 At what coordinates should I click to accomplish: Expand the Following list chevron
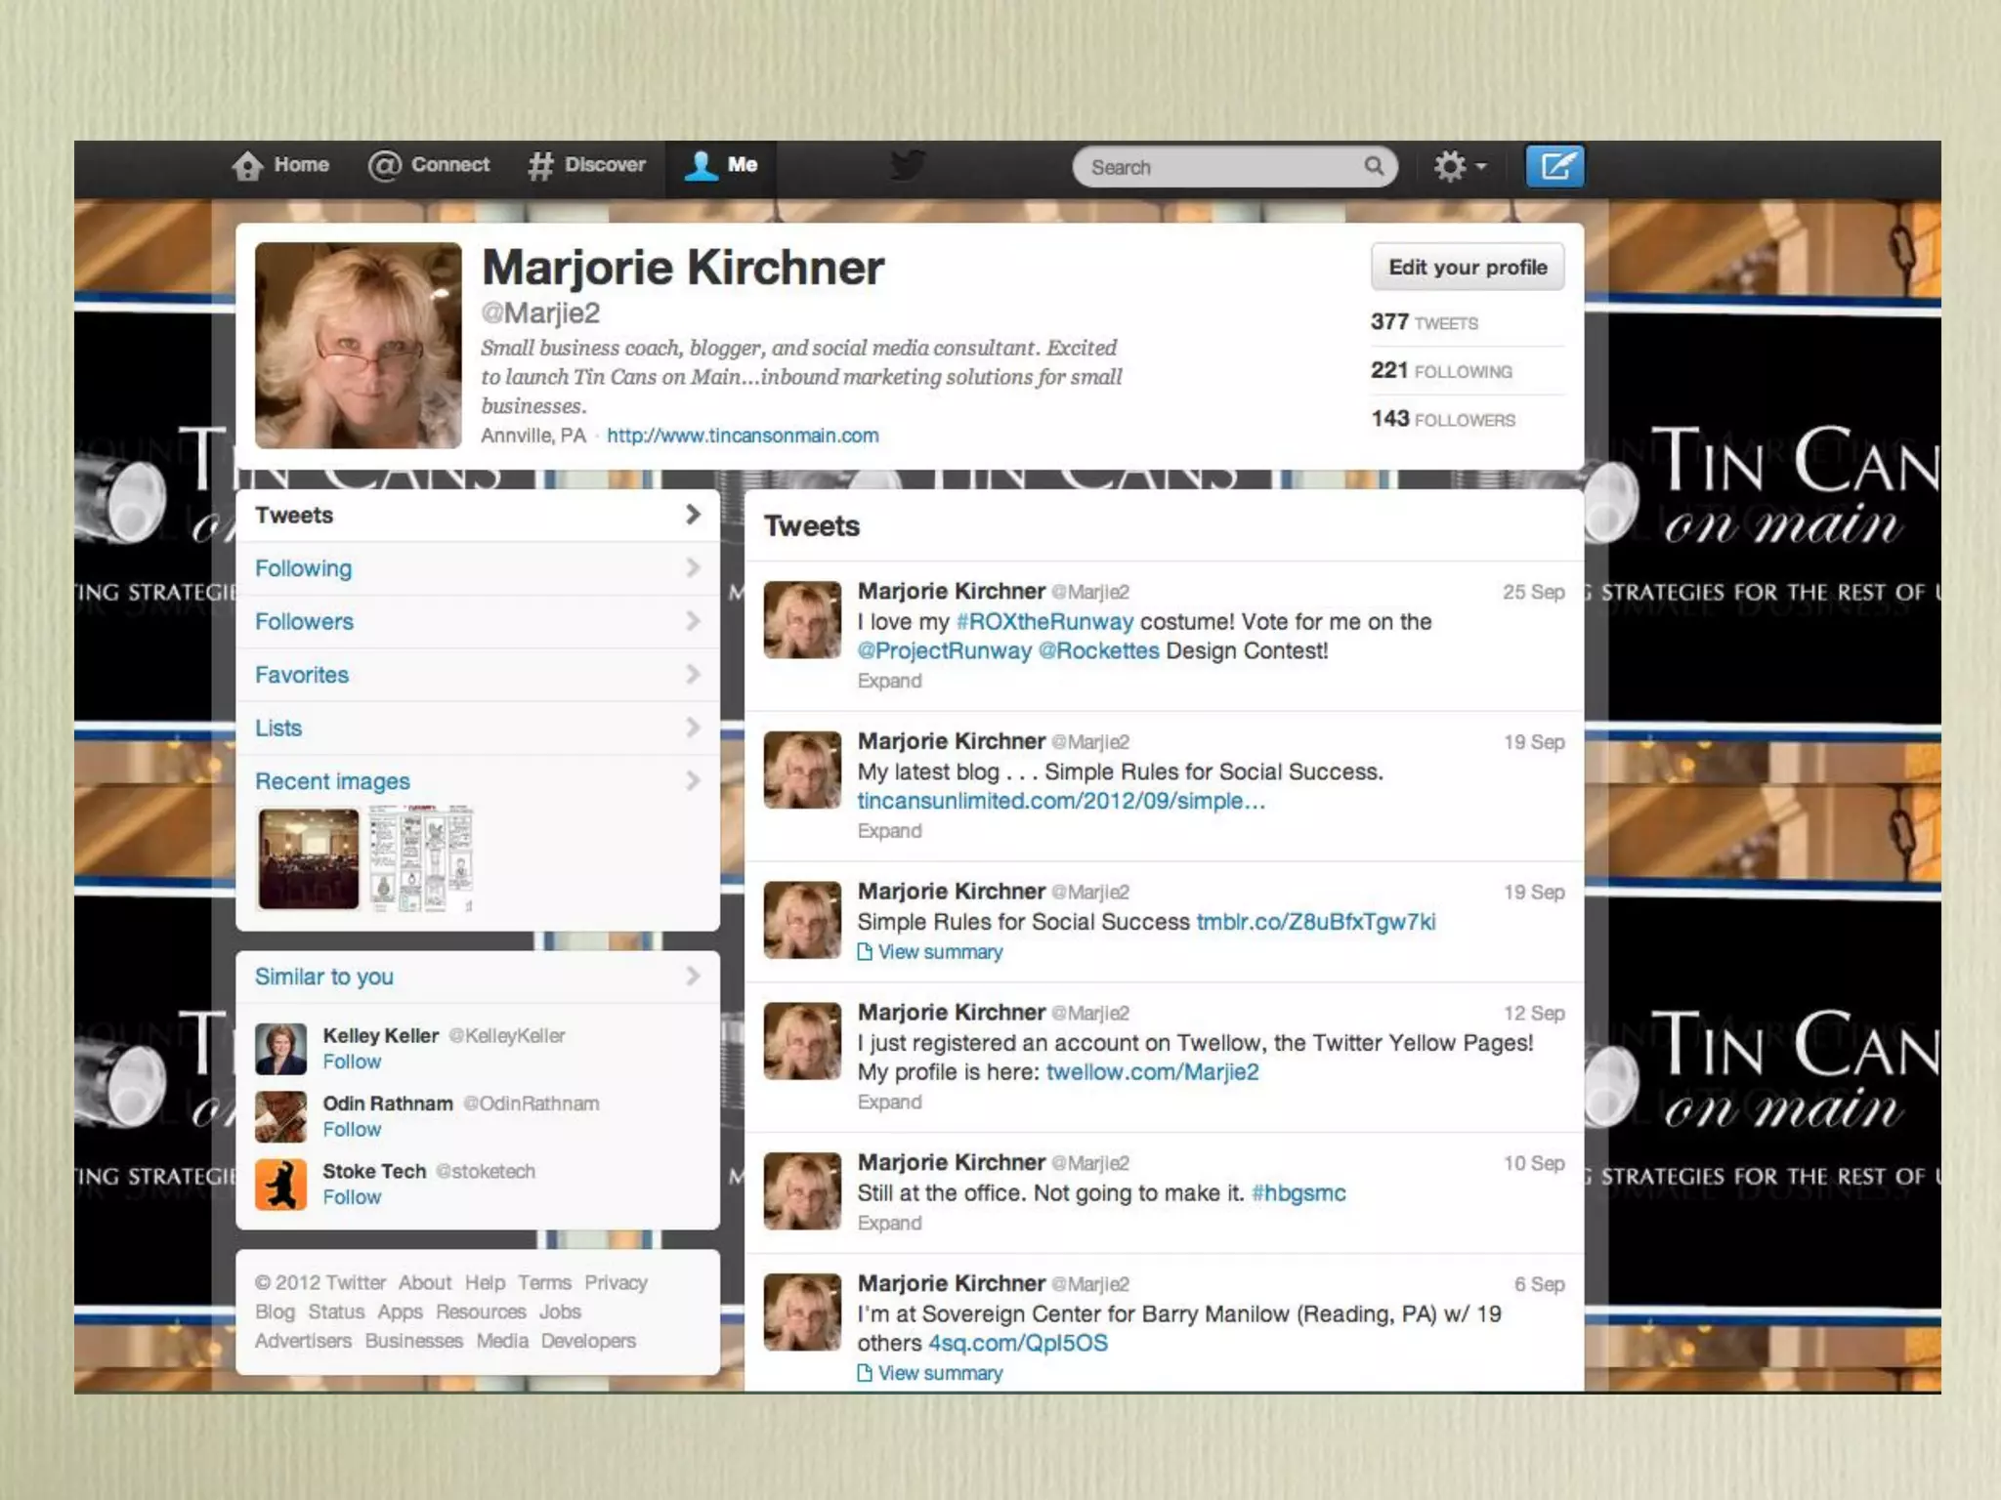pyautogui.click(x=693, y=568)
